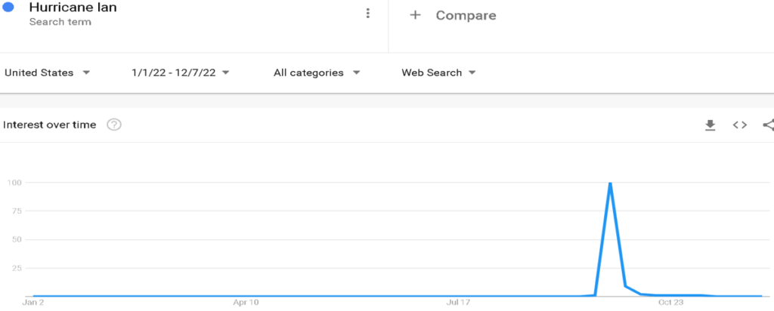Screen dimensions: 774x311
Task: Select the Oct 23 date marker
Action: [670, 303]
